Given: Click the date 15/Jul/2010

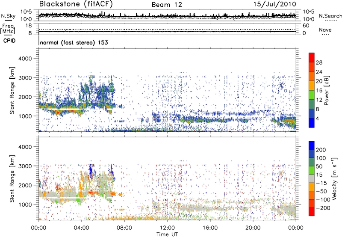Looking at the screenshot, I should coord(274,4).
